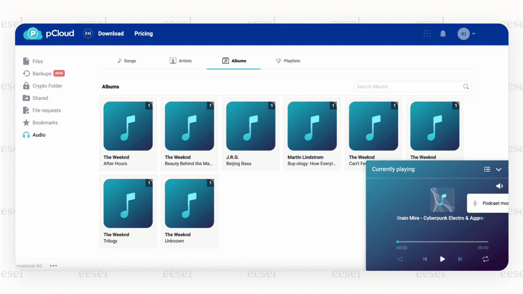Open the user account dropdown arrow
The height and width of the screenshot is (294, 523).
(x=474, y=34)
